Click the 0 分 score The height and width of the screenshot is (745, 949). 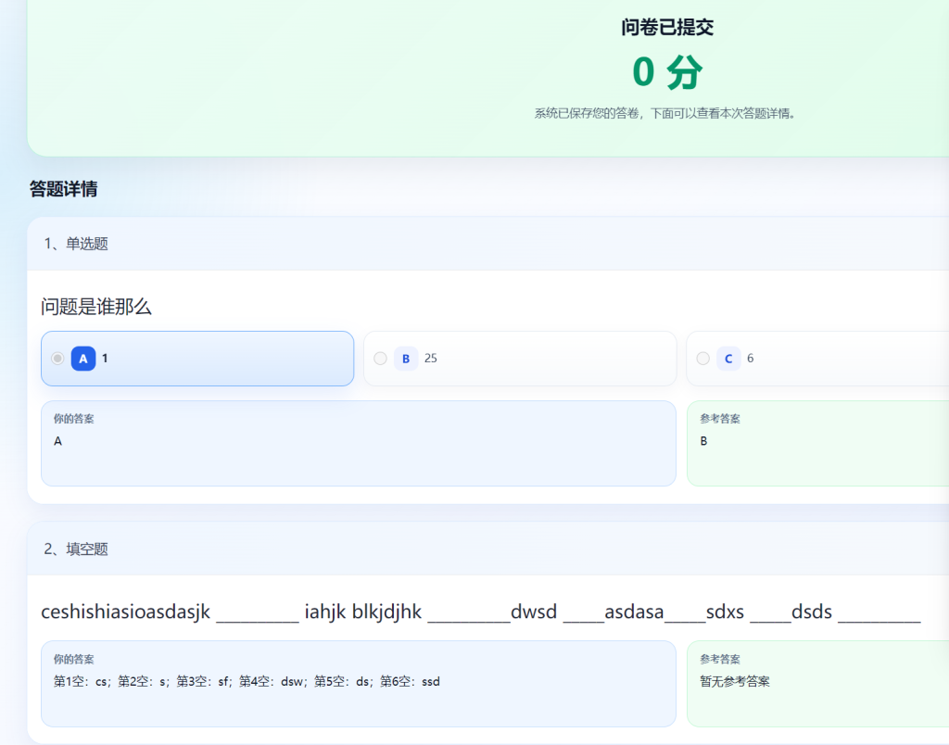[x=667, y=72]
